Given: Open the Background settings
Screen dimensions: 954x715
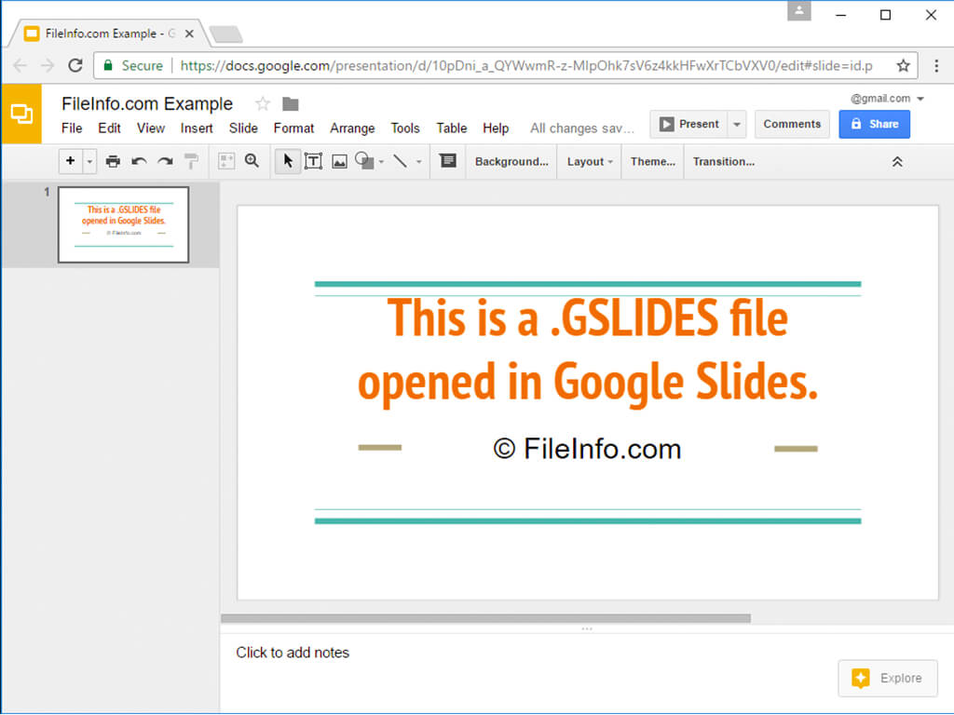Looking at the screenshot, I should pos(511,162).
